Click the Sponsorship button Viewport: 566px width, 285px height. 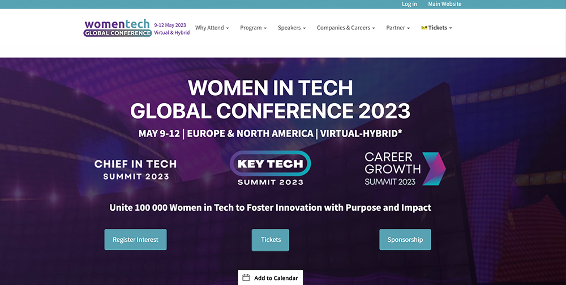405,240
